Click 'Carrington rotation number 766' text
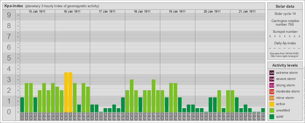 pyautogui.click(x=285, y=23)
